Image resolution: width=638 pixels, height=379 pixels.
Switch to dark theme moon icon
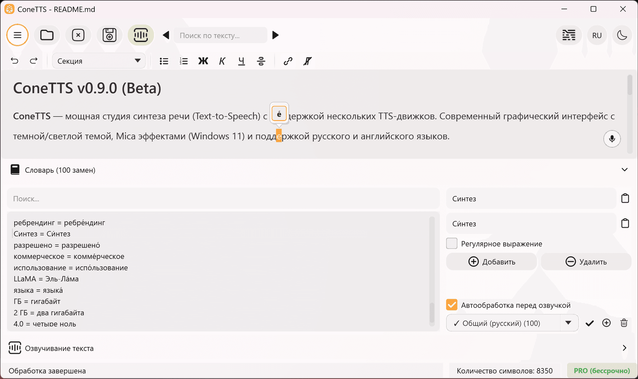(x=622, y=35)
